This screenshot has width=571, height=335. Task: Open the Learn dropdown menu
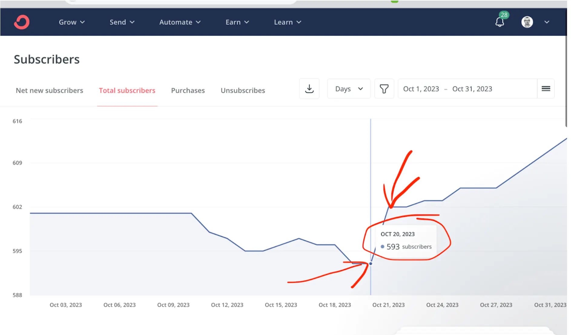pos(287,22)
